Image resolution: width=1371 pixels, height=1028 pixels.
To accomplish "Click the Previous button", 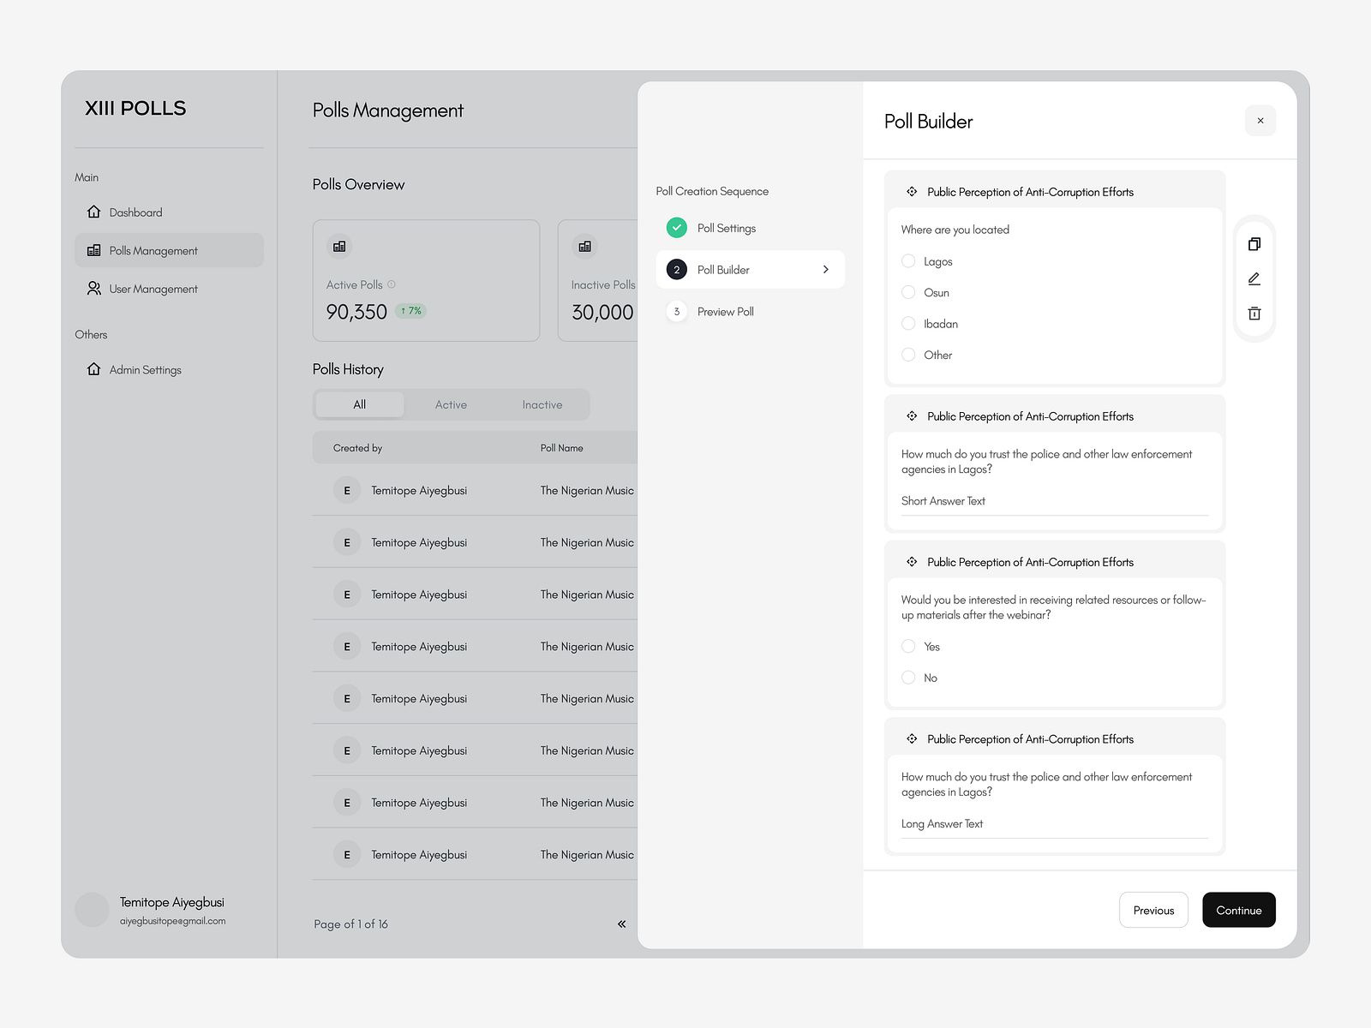I will click(1153, 910).
